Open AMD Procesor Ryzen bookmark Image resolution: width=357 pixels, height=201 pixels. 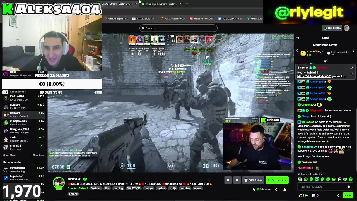coord(173,19)
